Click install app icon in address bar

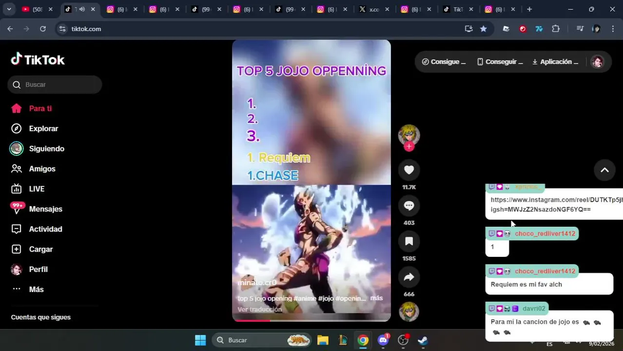(468, 29)
